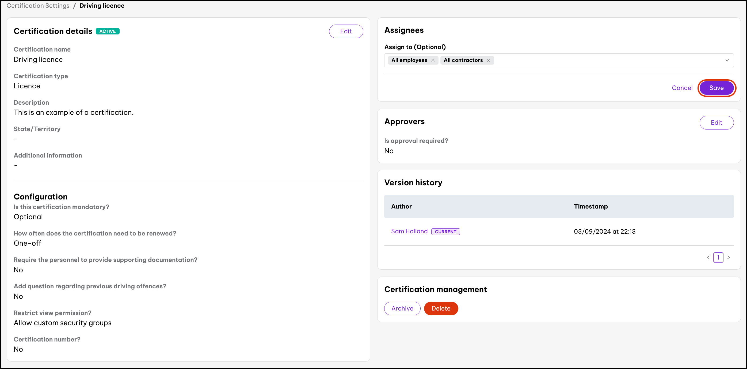Viewport: 747px width, 369px height.
Task: Click the CURRENT version badge
Action: click(445, 231)
